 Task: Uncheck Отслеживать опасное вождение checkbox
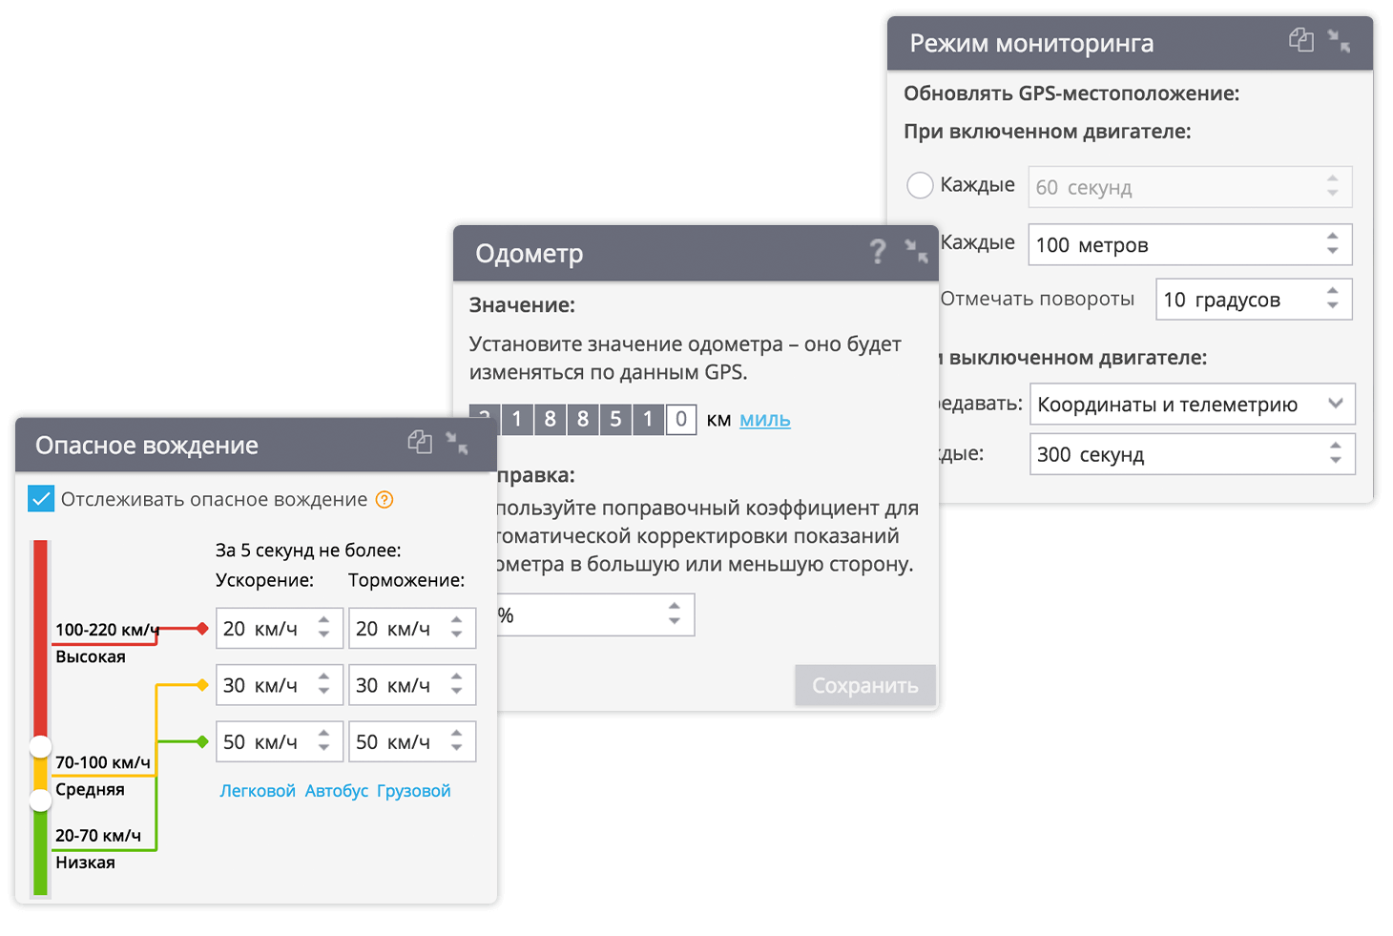pyautogui.click(x=41, y=499)
